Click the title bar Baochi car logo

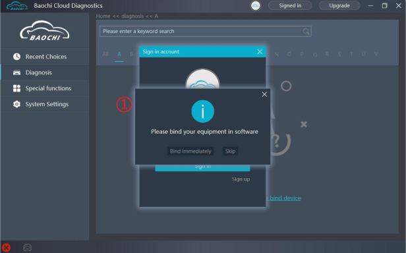[x=17, y=6]
